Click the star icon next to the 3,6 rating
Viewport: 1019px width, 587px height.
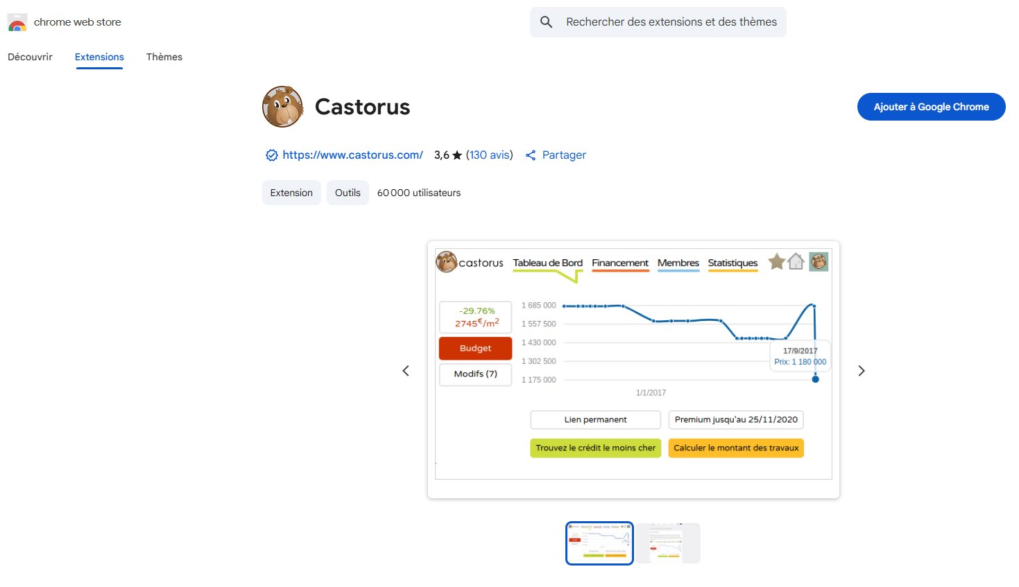point(456,155)
